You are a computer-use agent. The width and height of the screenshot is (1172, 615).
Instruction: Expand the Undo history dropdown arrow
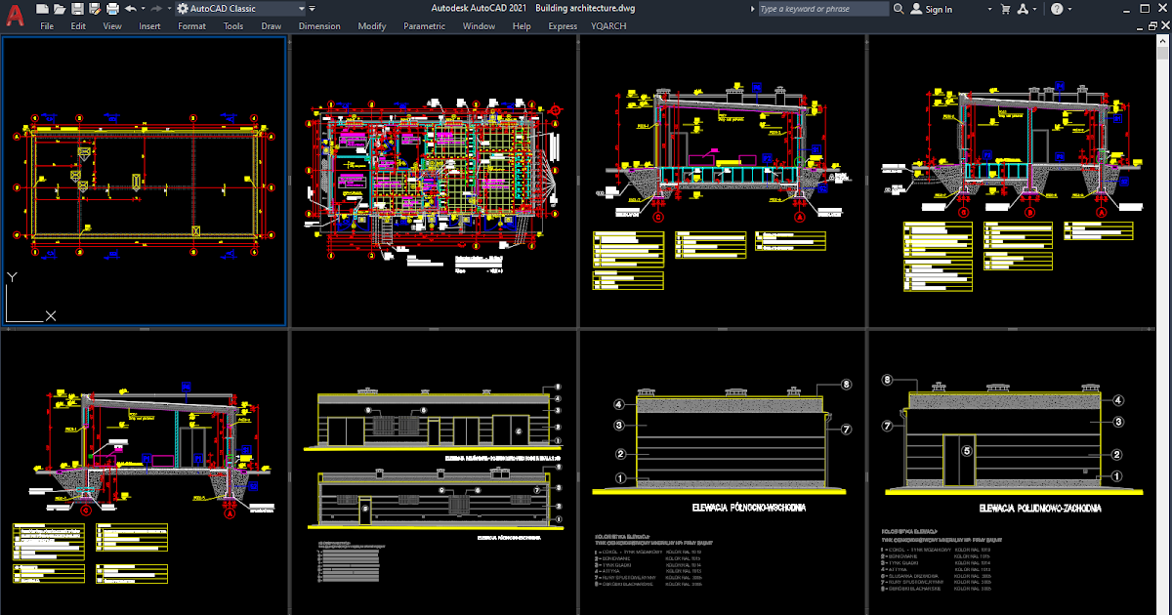click(x=143, y=9)
